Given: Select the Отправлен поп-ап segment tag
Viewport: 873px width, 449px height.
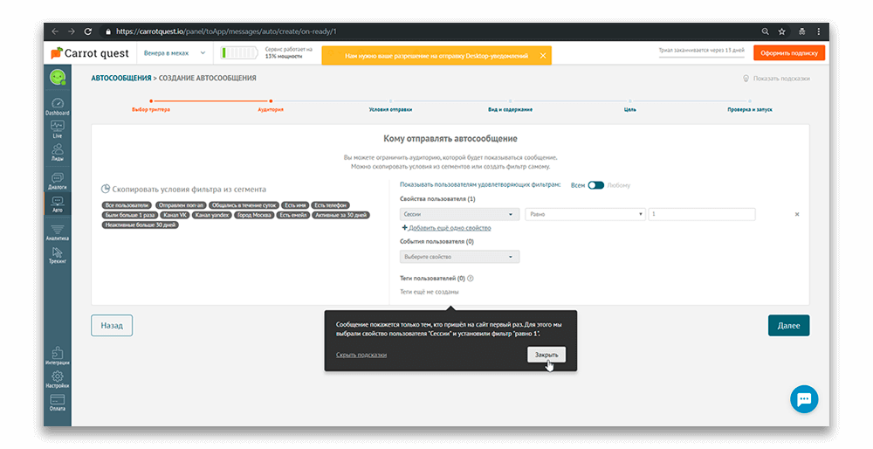Looking at the screenshot, I should point(181,205).
